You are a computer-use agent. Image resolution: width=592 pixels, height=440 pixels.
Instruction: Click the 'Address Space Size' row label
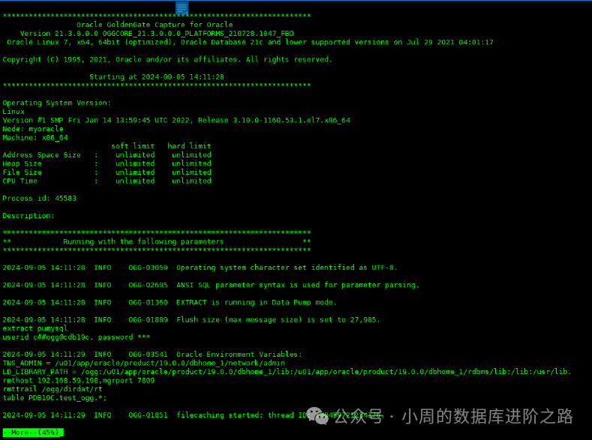41,154
